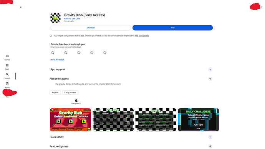Click the early access info icon

click(x=51, y=36)
